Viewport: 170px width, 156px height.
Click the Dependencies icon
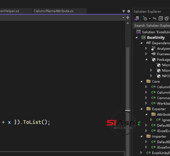pos(149,43)
